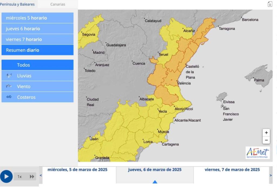Screen dimensions: 277x189
Task: Open viernes 7 horario view
Action: [37, 39]
